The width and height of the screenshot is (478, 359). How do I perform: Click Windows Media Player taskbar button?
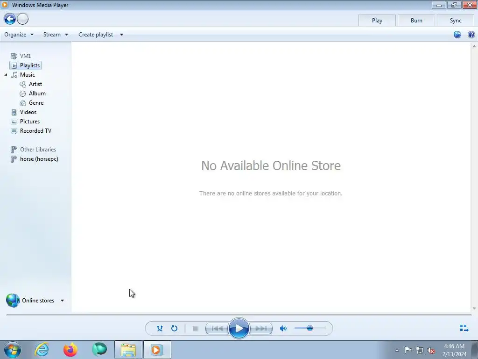tap(157, 350)
